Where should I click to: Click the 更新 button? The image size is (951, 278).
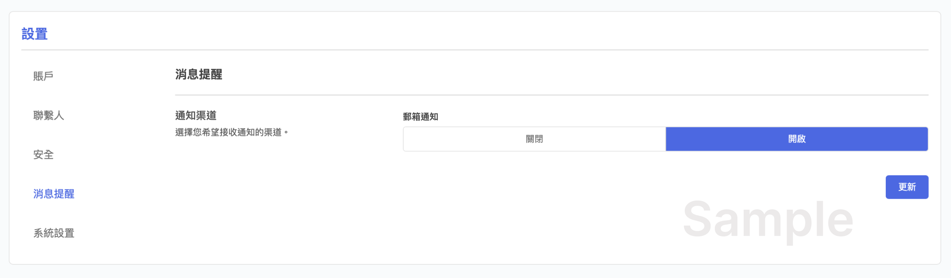click(907, 187)
